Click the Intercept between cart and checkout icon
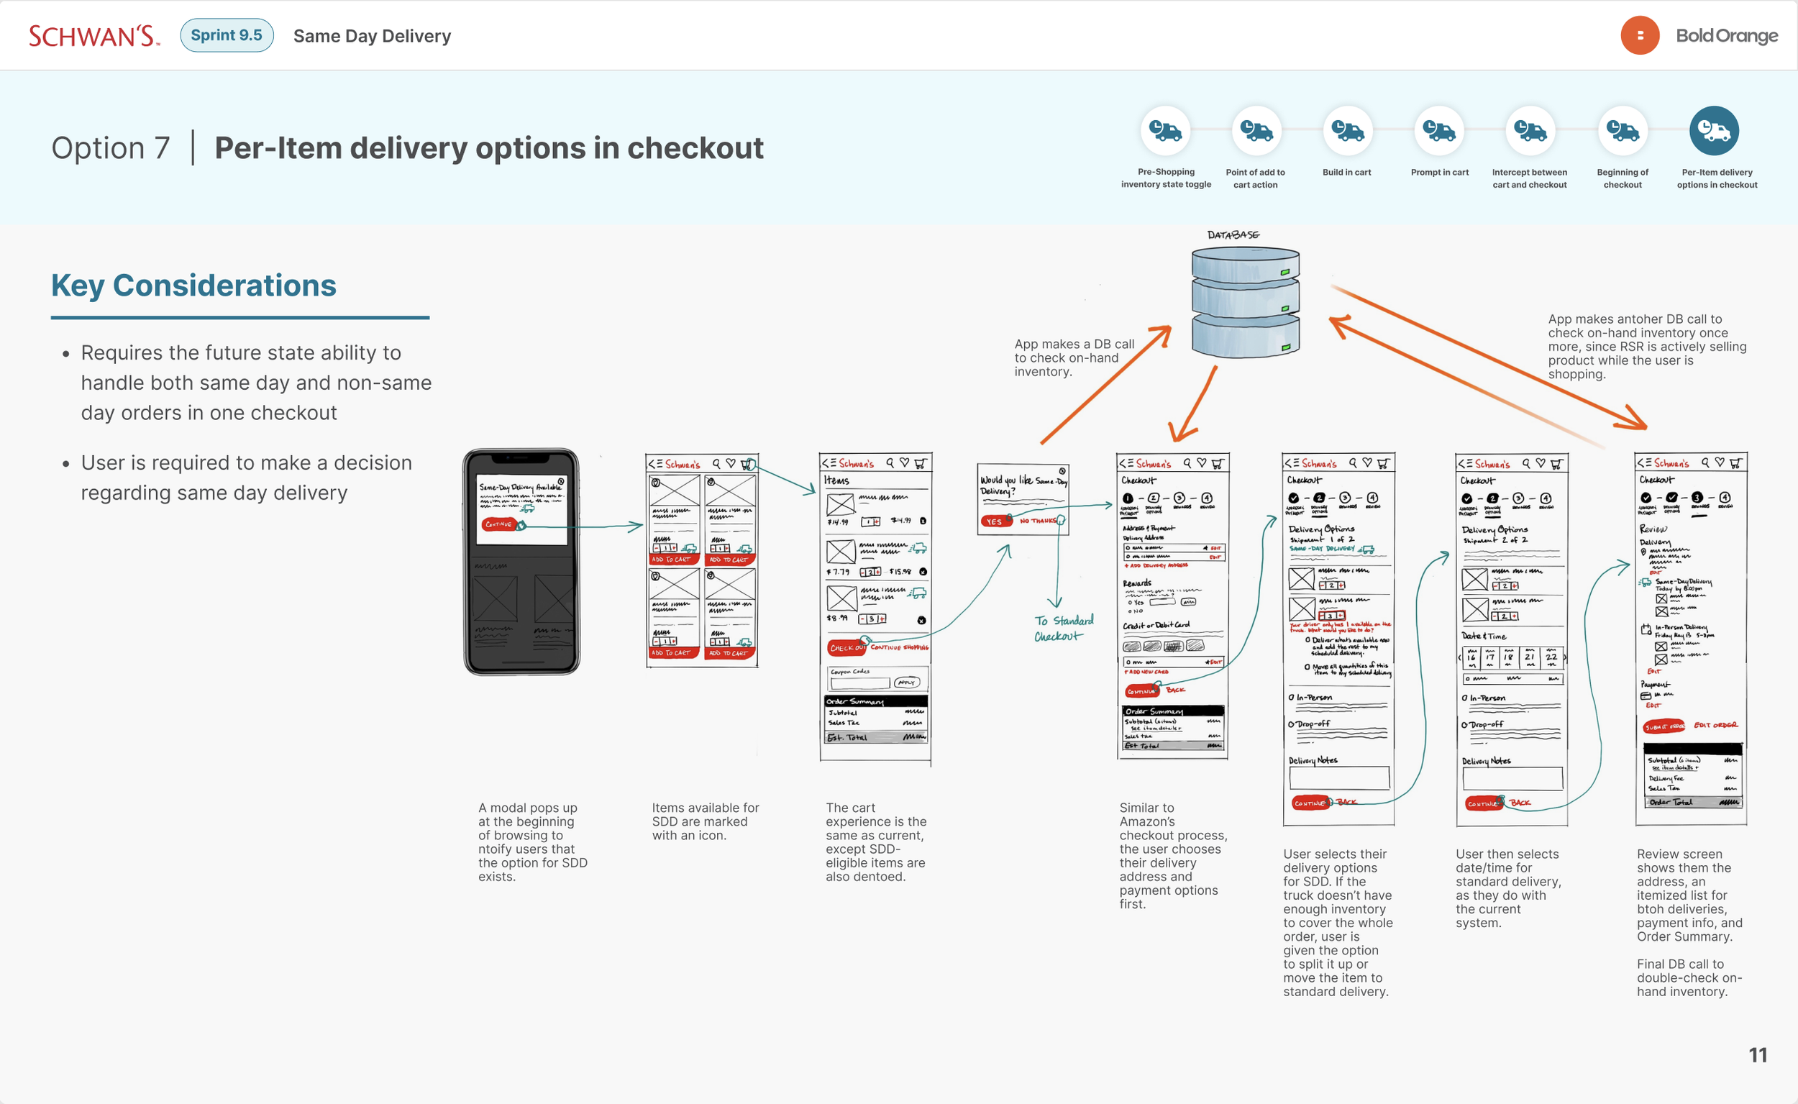1798x1104 pixels. pos(1530,131)
